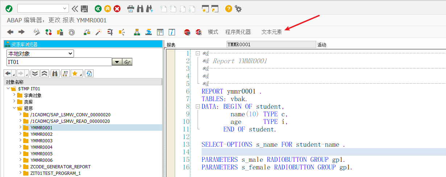The image size is (446, 177).
Task: Open the transaction command field dropdown
Action: click(65, 8)
